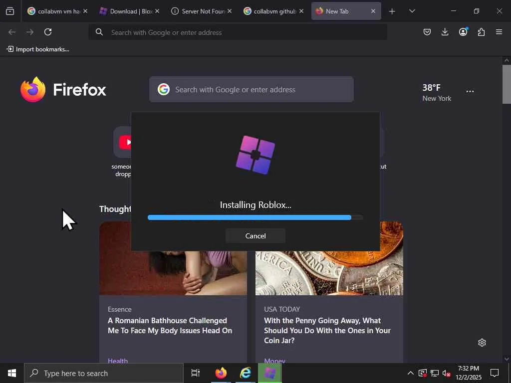This screenshot has height=383, width=511.
Task: Reload the current page
Action: click(x=48, y=32)
